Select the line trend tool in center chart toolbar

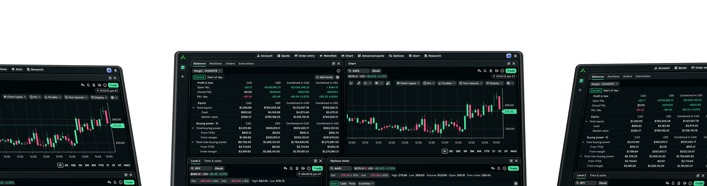351,83
